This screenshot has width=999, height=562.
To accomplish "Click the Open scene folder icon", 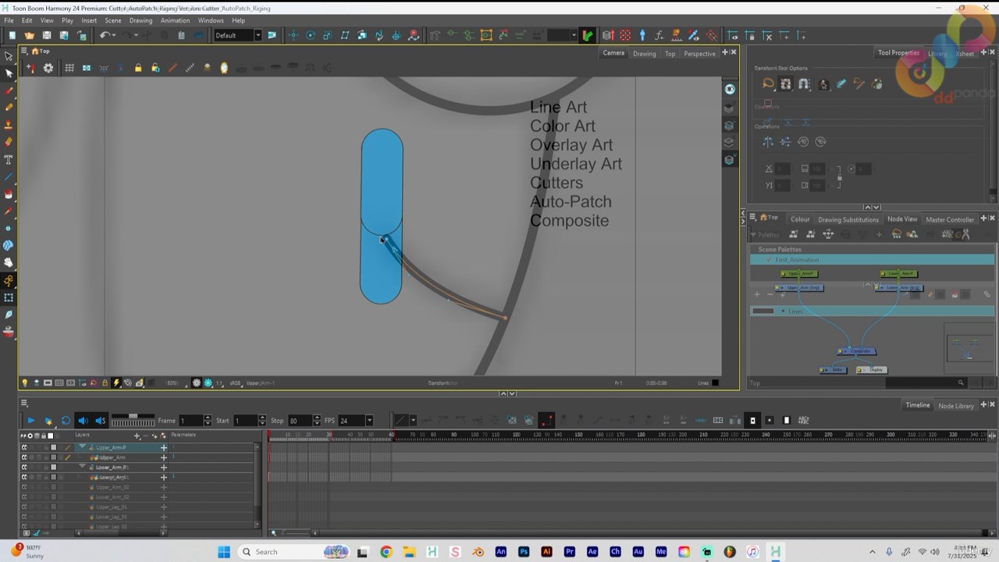I will tap(29, 35).
